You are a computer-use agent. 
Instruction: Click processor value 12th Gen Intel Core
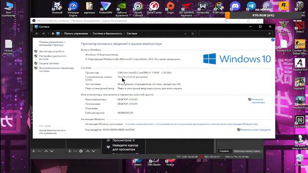pos(144,73)
